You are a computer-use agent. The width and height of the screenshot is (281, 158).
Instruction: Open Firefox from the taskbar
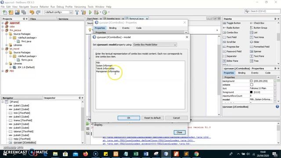pos(86,154)
